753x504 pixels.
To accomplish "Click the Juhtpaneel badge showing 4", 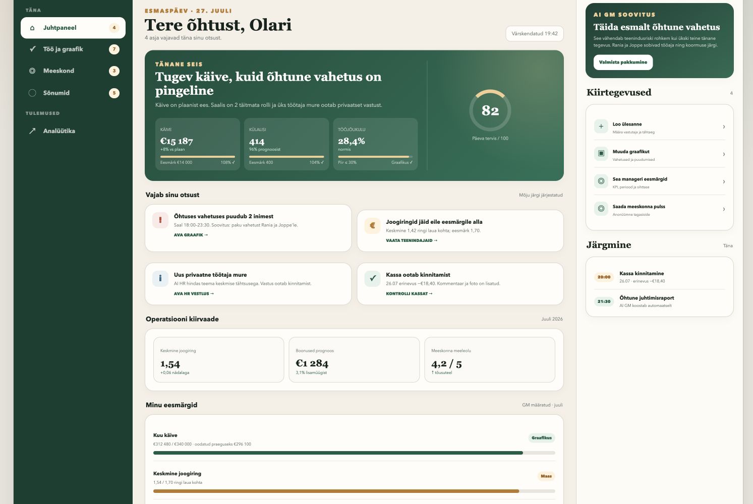I will [114, 28].
